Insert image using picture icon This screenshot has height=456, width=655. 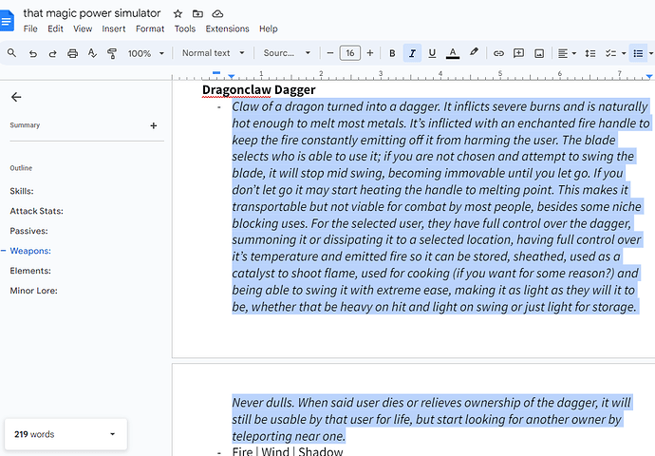[539, 53]
